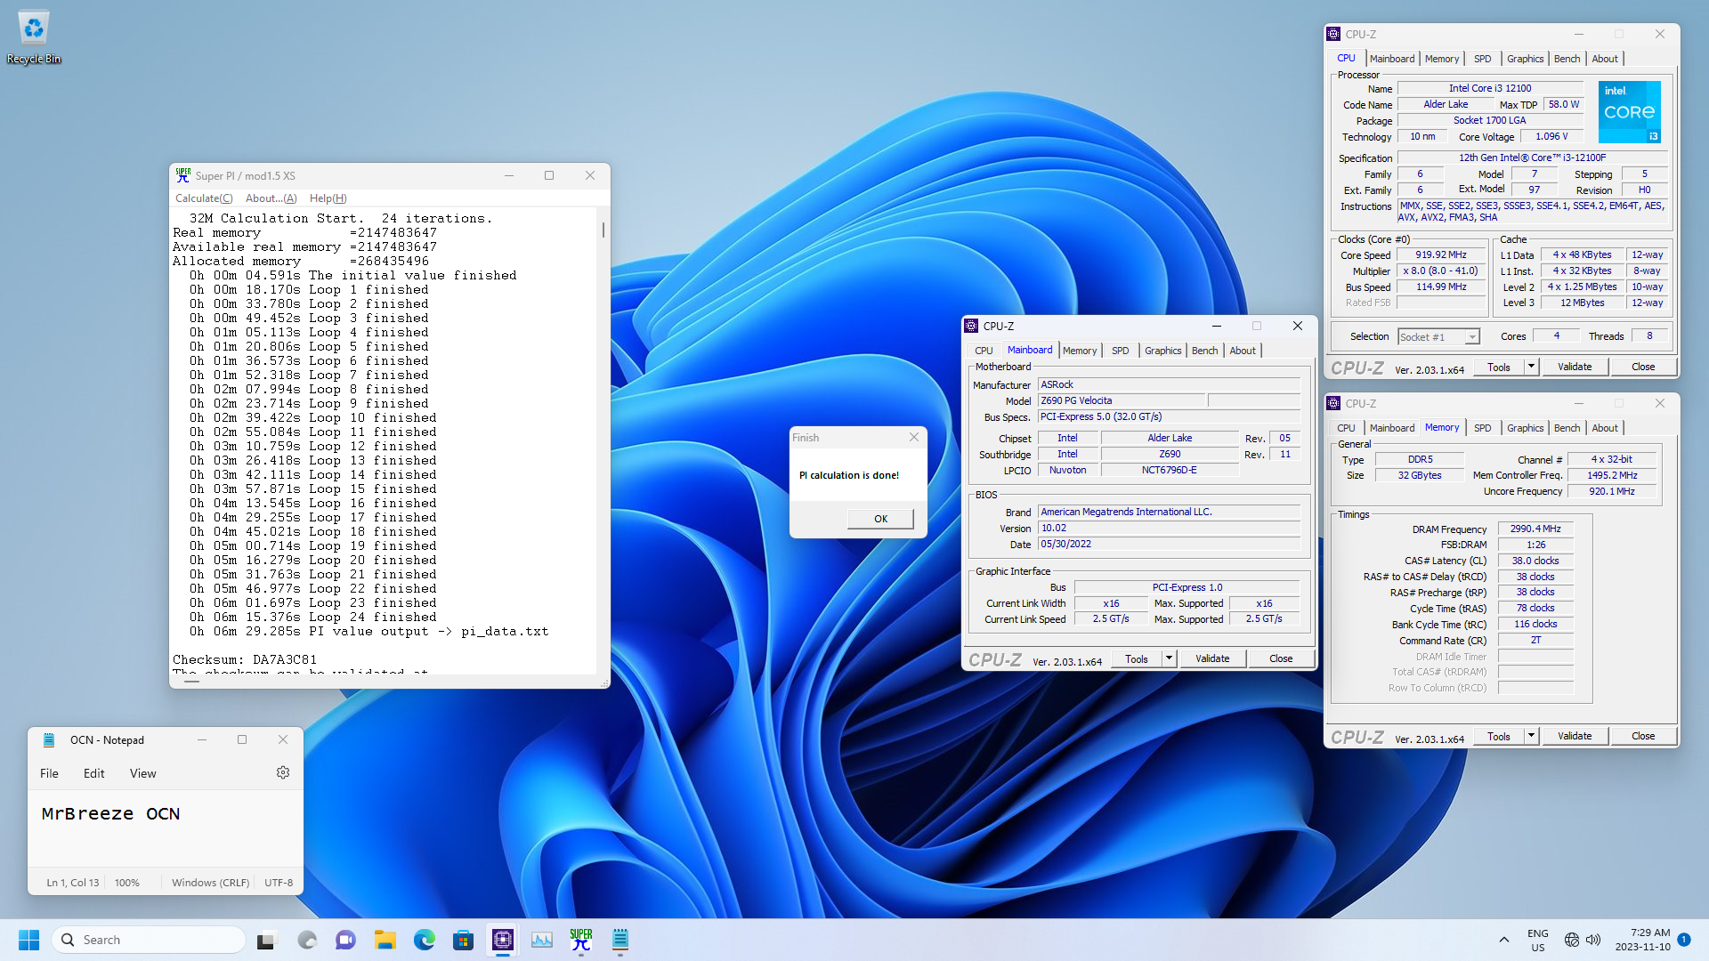Open the View menu in Notepad

click(x=142, y=773)
